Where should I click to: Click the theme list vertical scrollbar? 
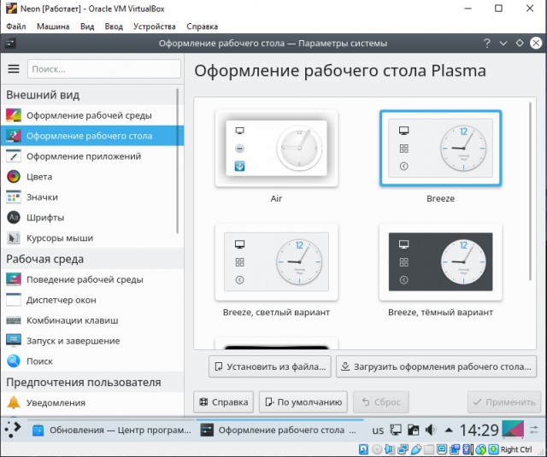tap(531, 191)
